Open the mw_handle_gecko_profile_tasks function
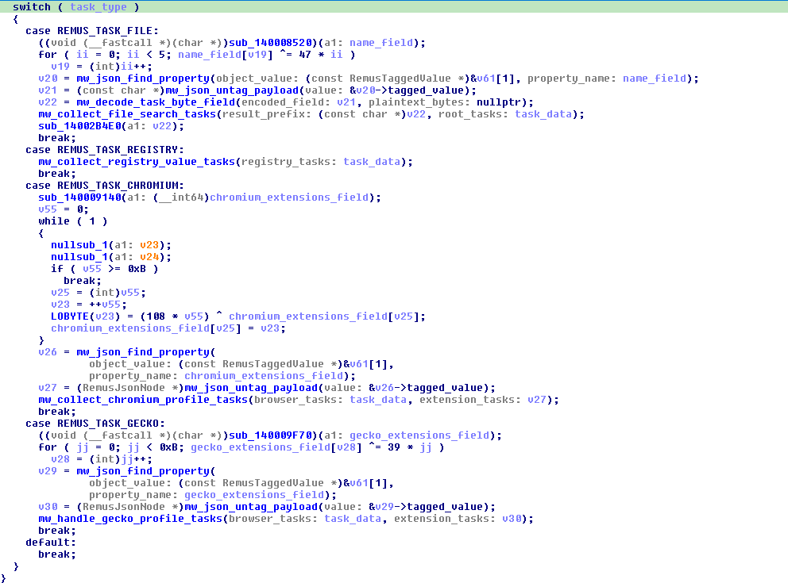 coord(130,519)
